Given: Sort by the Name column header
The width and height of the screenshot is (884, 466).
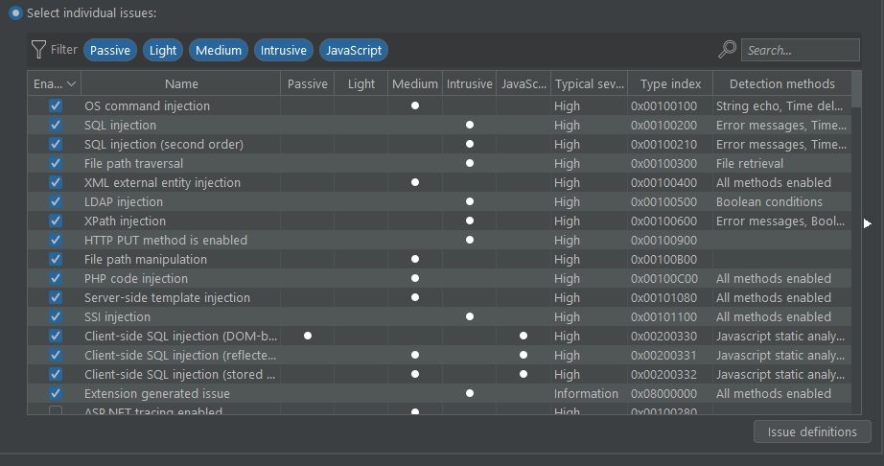Looking at the screenshot, I should [181, 84].
